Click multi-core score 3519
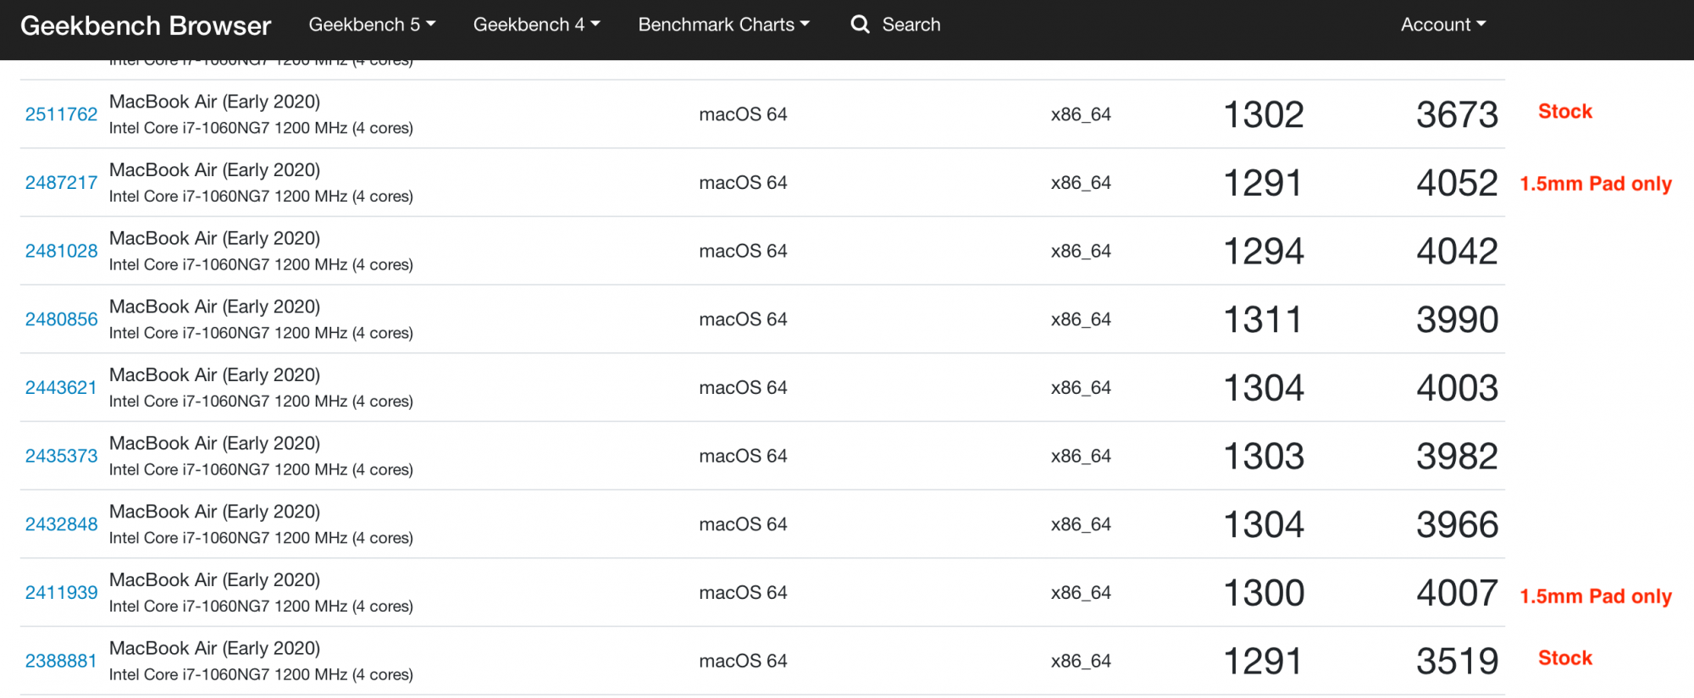 [1457, 661]
